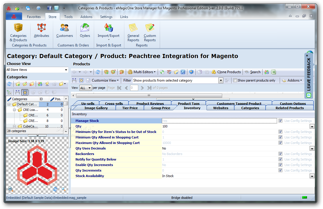Click the product image thumbnail
Screen dimensions: 323x209
pos(37,165)
